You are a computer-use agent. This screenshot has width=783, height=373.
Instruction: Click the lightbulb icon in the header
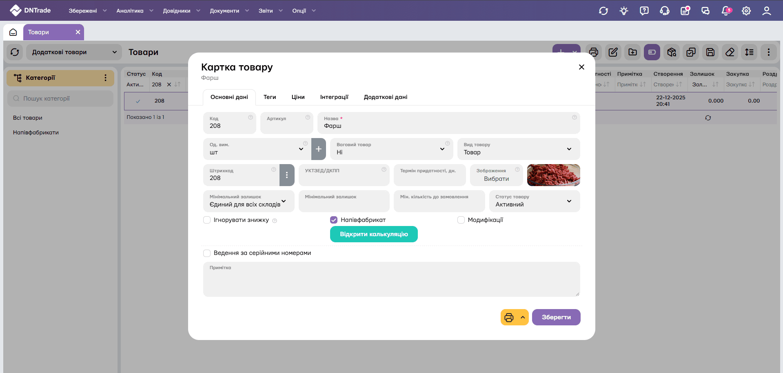coord(623,11)
